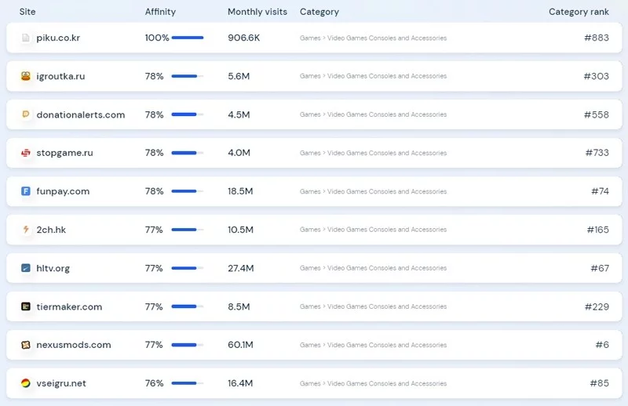Screen dimensions: 628x406
Task: Click the category text in the nexusmods.com row
Action: [373, 345]
